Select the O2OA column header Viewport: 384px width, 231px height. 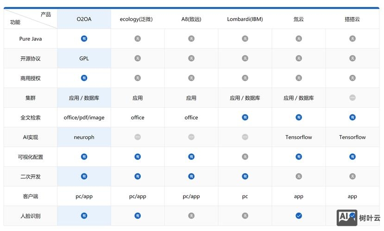84,19
